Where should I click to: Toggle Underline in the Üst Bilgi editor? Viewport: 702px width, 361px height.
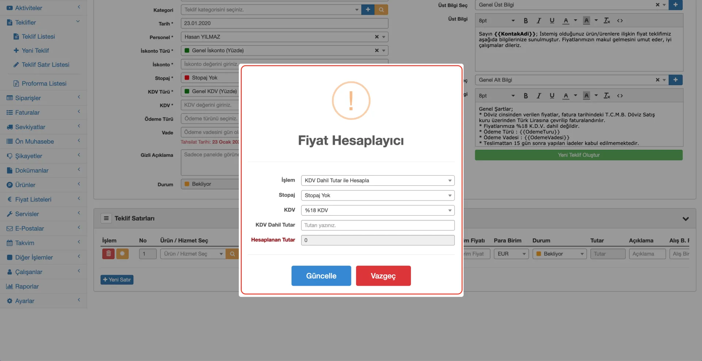click(x=552, y=21)
